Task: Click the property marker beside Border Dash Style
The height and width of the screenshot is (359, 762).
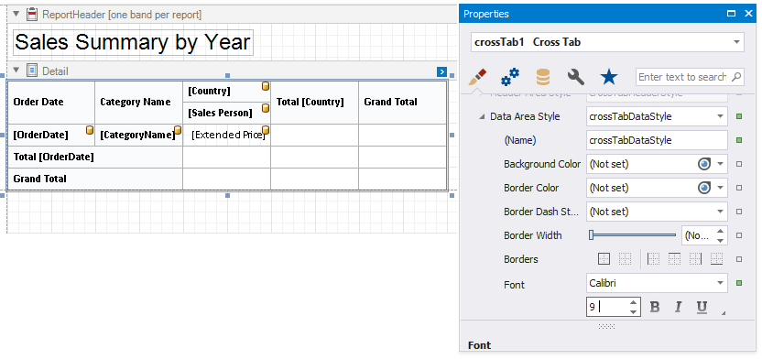Action: 739,212
